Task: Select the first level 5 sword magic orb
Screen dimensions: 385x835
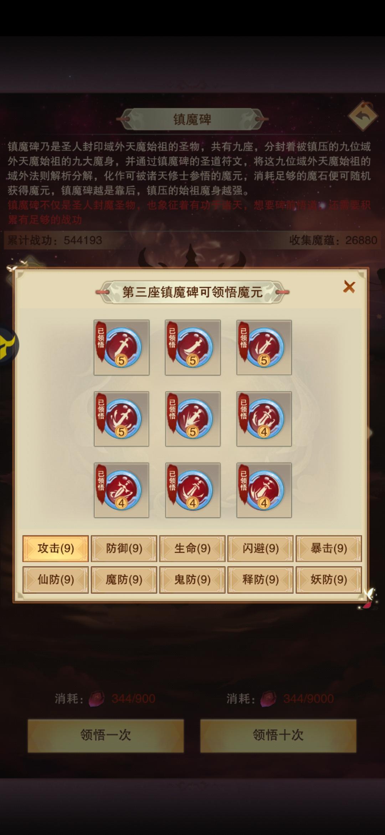Action: click(x=122, y=348)
